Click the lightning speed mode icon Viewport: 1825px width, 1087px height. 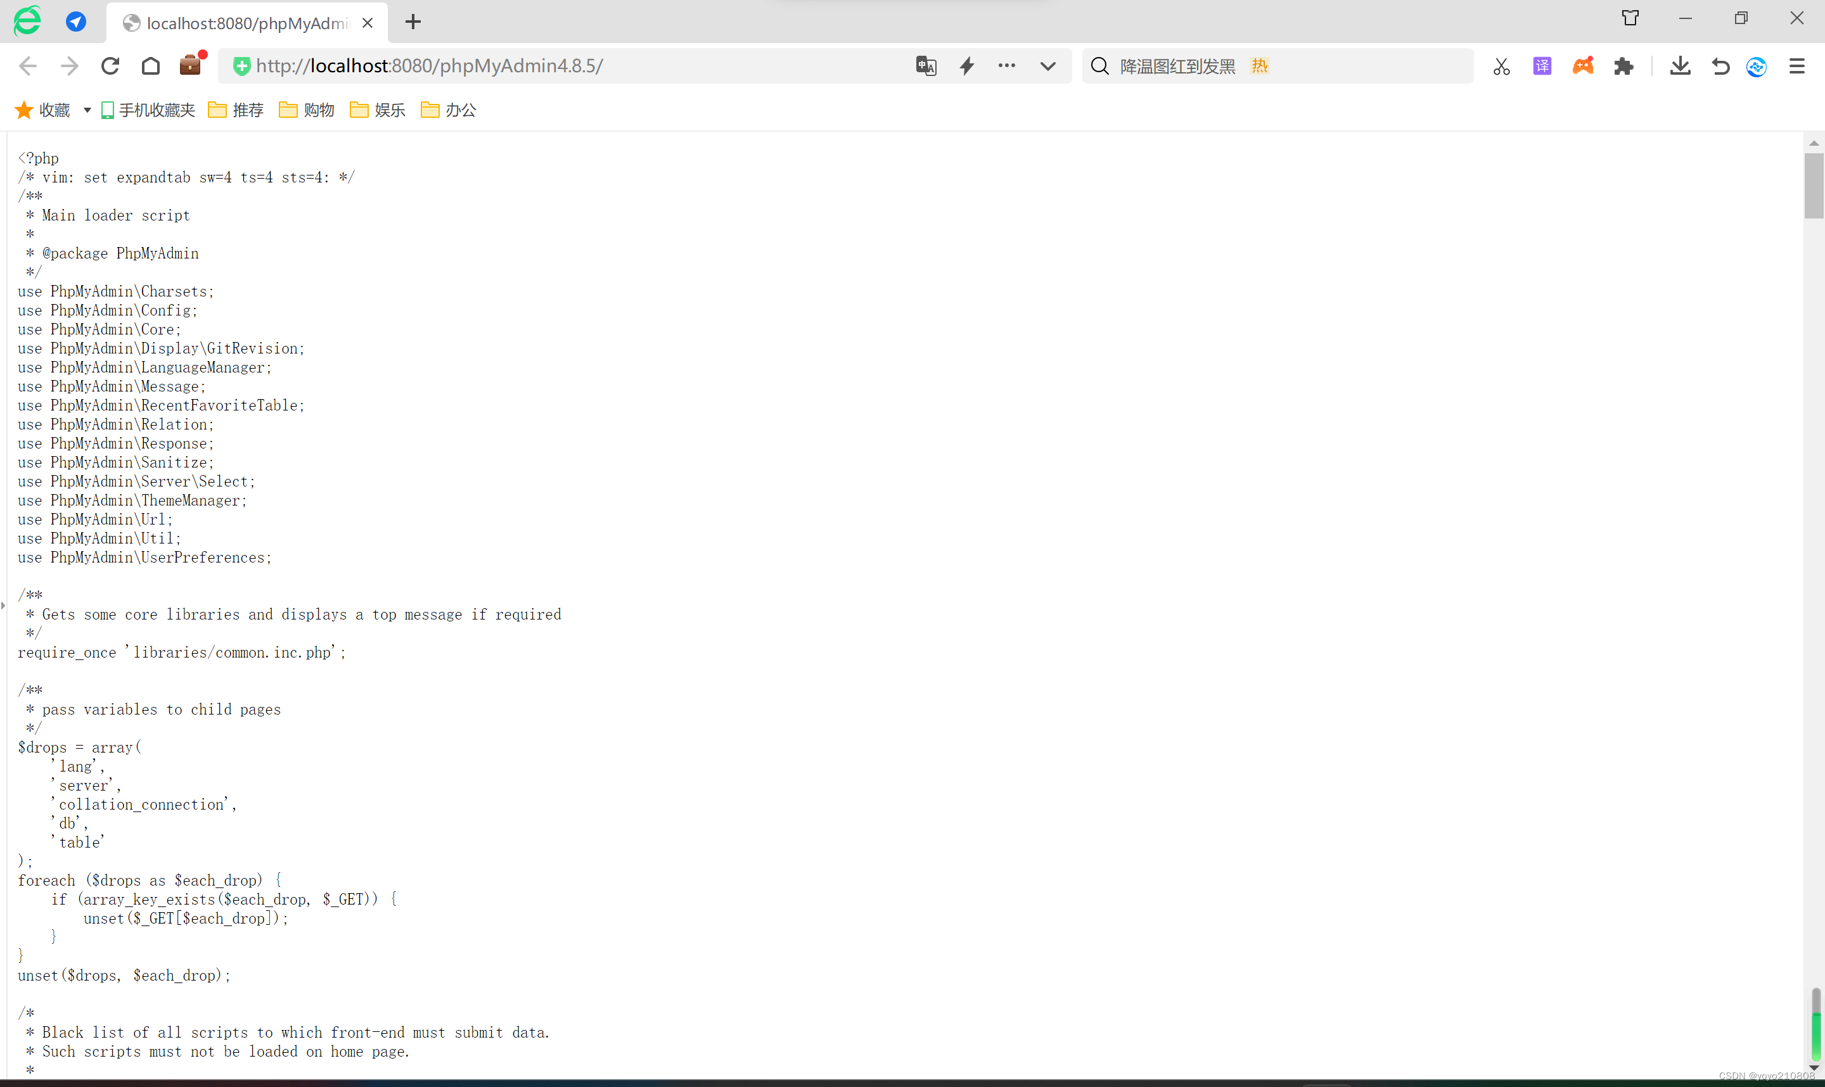[967, 66]
